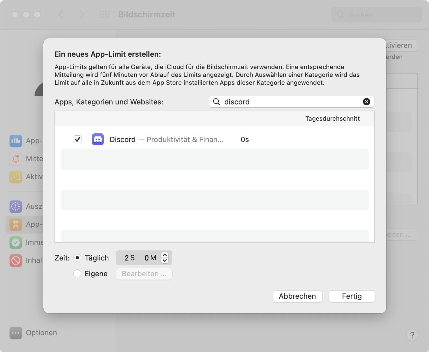Click the minutes value 0 M
This screenshot has width=429, height=352.
150,258
